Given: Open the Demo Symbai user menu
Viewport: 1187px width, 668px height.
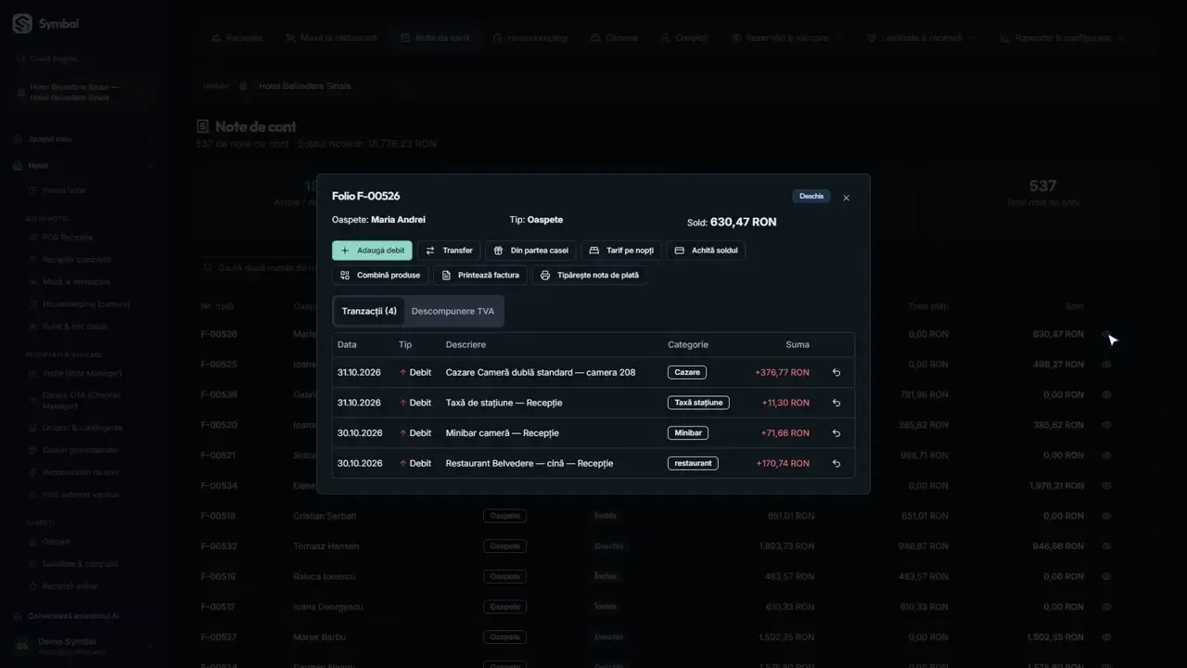Looking at the screenshot, I should pos(83,646).
